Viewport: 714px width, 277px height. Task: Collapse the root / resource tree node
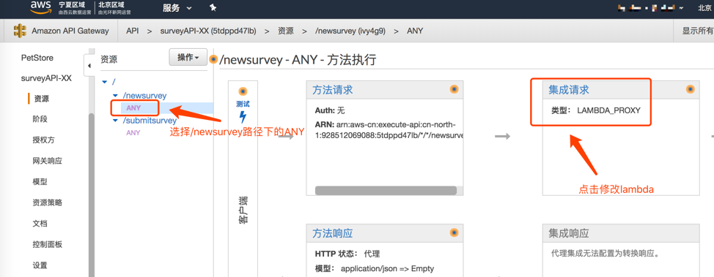tap(105, 82)
